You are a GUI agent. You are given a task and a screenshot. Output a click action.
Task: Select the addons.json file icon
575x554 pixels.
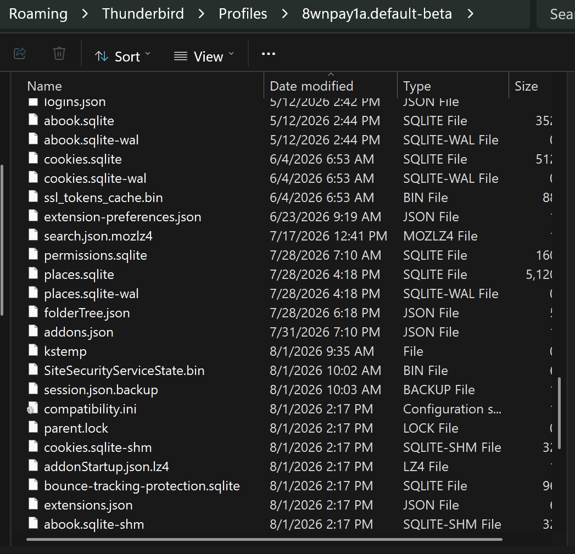34,331
